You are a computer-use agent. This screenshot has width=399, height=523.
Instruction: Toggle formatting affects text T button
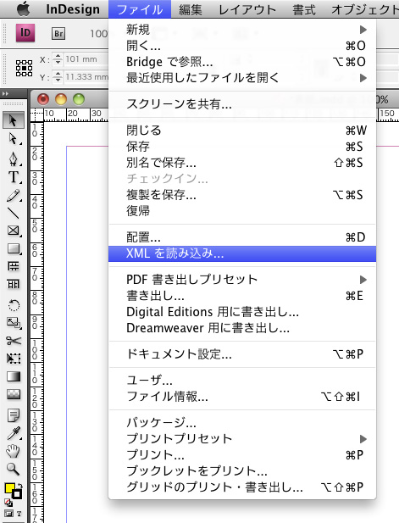19,514
